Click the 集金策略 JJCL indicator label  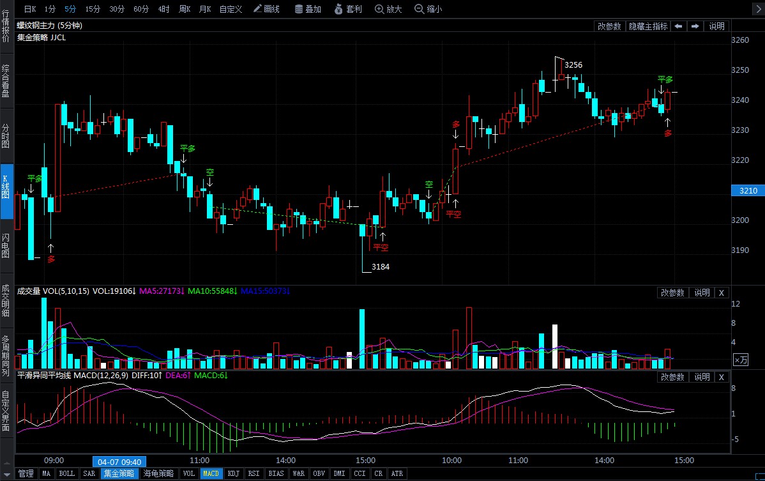point(42,38)
